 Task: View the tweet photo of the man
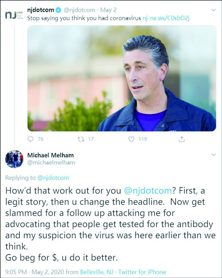tap(122, 78)
